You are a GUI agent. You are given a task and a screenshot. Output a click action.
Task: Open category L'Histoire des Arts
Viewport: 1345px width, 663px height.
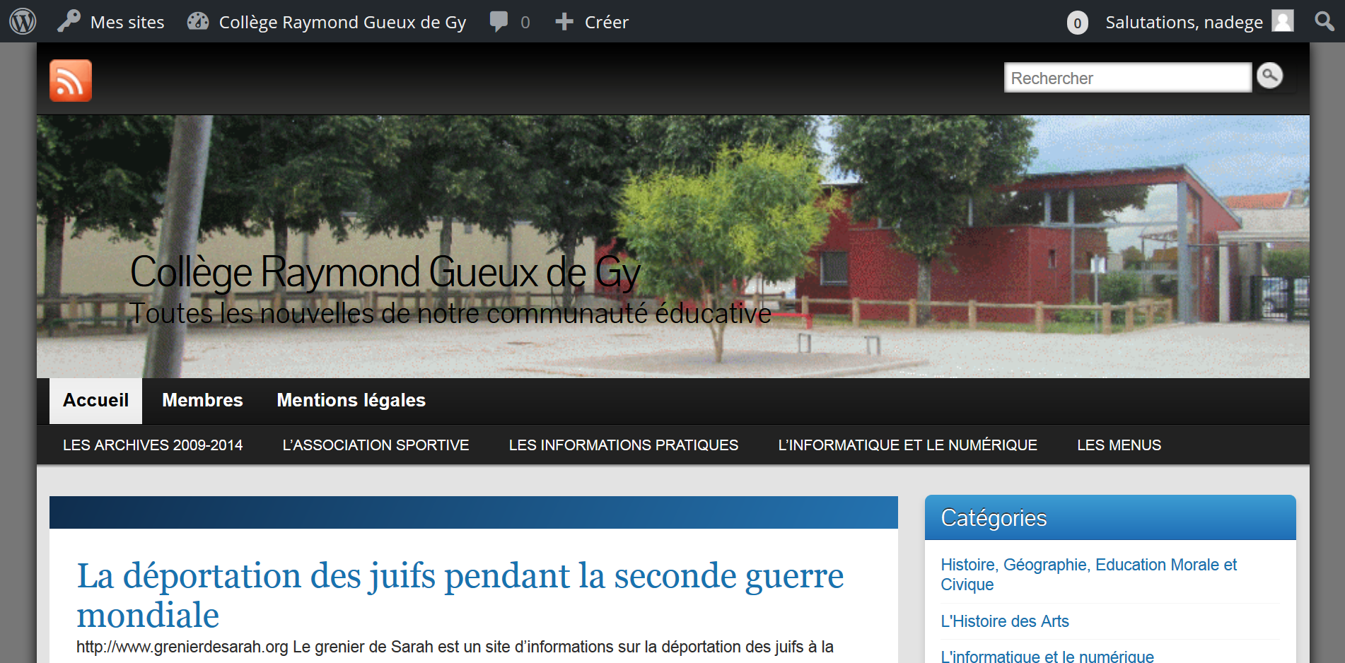coord(1004,621)
